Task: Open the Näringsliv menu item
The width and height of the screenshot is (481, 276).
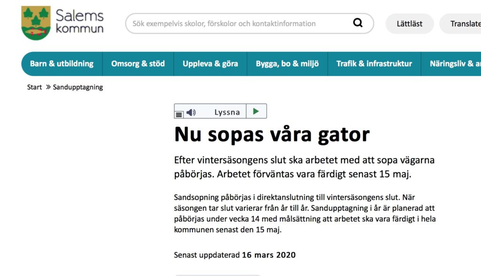Action: [x=451, y=64]
